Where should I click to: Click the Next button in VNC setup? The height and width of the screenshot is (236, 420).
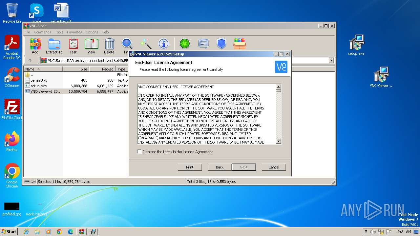pos(244,167)
